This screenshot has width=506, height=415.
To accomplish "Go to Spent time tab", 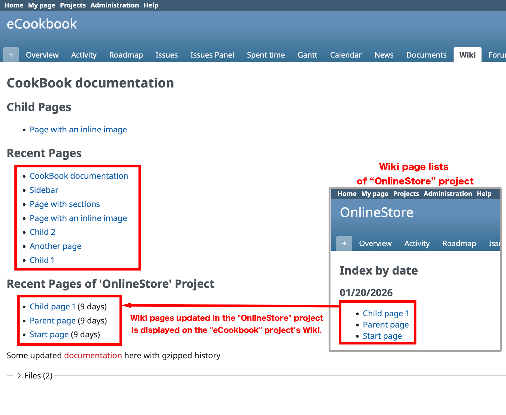I will click(x=266, y=55).
